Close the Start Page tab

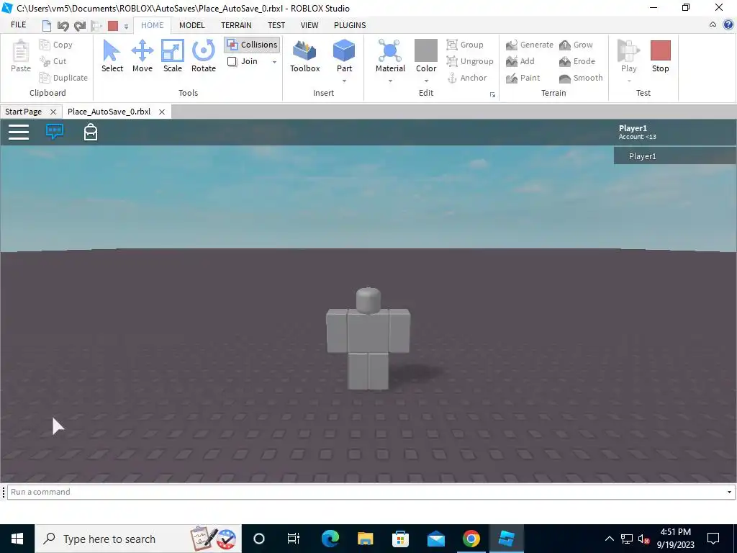point(53,112)
